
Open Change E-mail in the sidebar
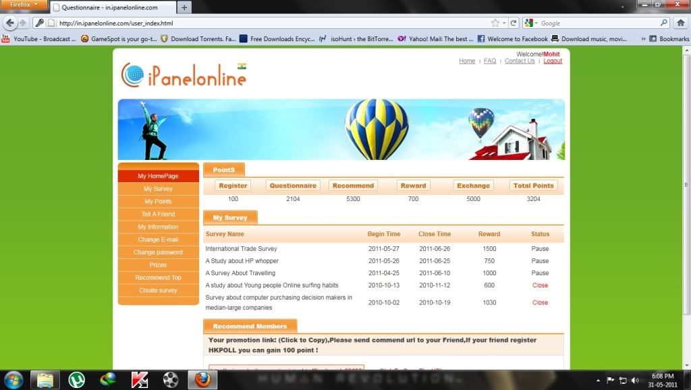pyautogui.click(x=158, y=240)
